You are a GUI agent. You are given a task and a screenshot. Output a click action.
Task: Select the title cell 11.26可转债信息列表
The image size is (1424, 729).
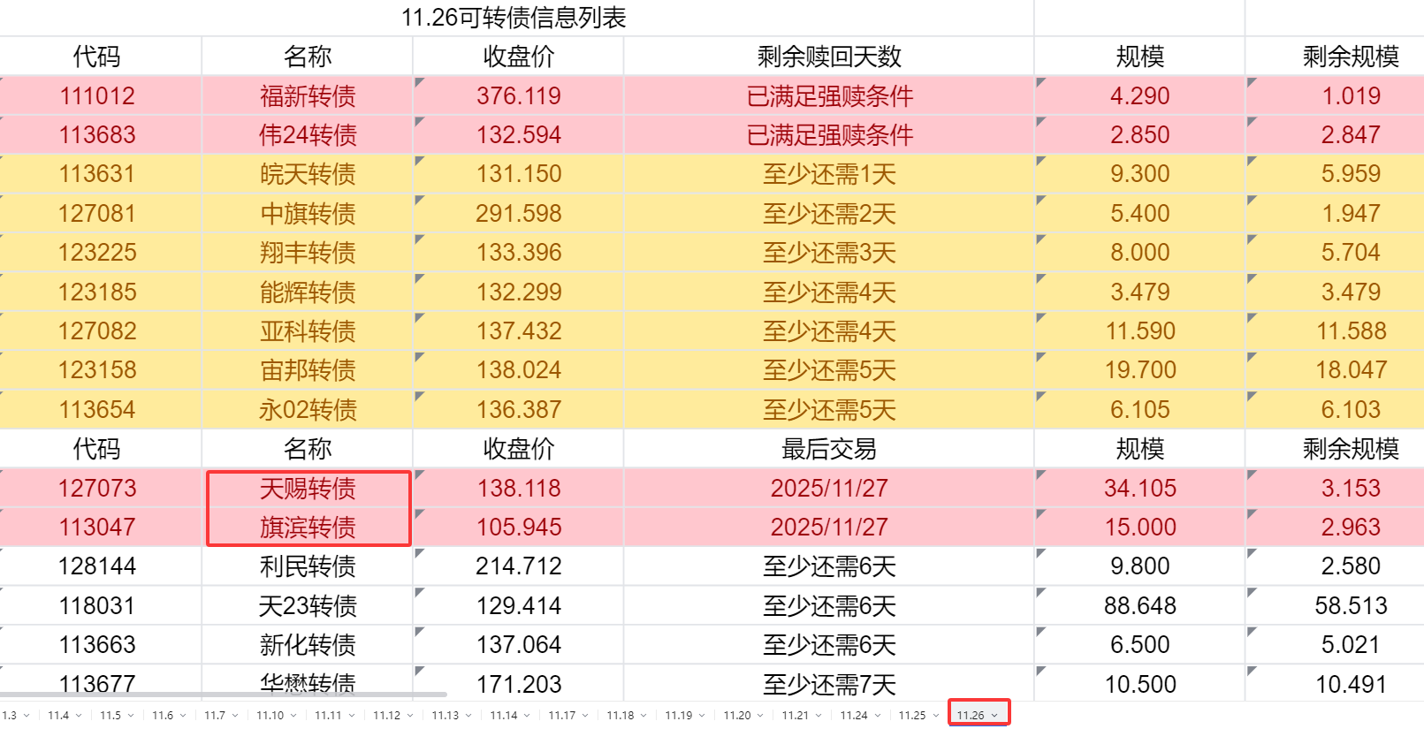pyautogui.click(x=514, y=18)
